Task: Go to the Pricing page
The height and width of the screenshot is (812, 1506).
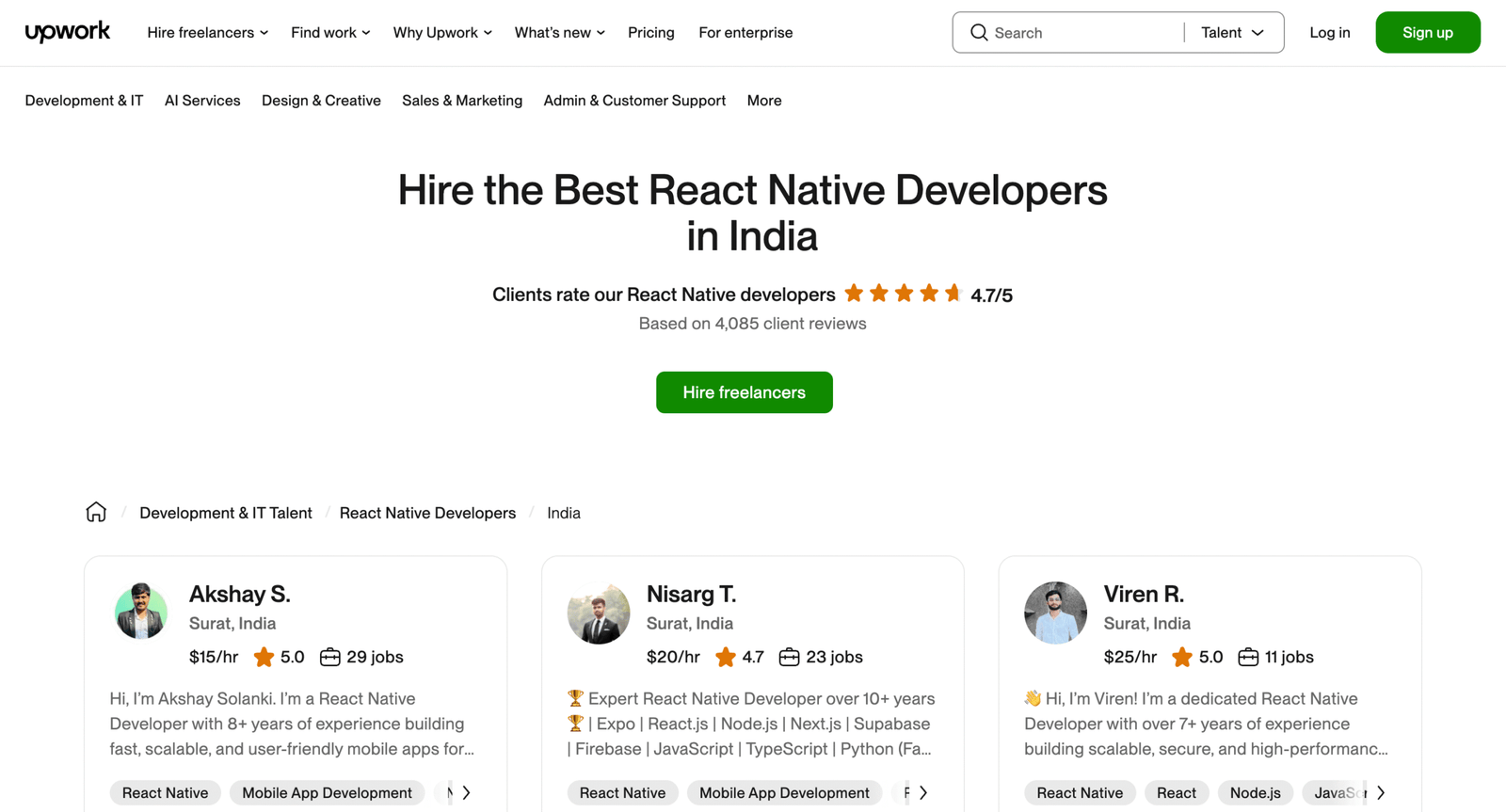Action: 651,33
